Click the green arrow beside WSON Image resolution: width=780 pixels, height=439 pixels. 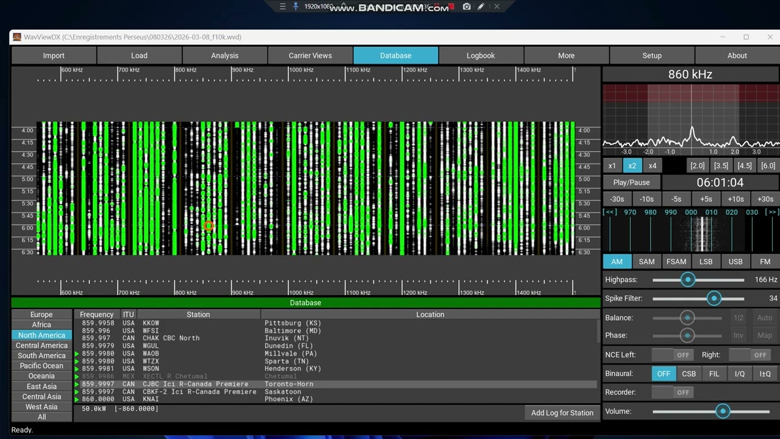coord(77,369)
